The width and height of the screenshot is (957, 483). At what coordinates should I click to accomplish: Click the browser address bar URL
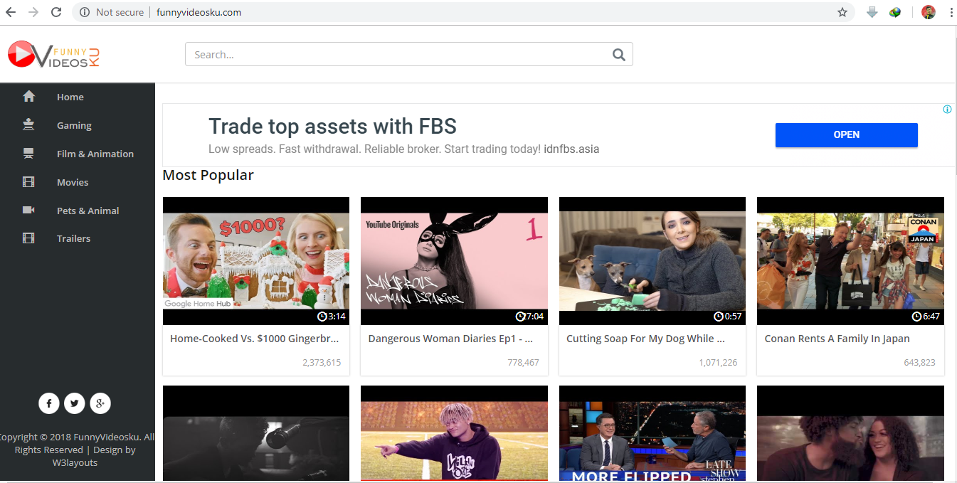point(199,12)
